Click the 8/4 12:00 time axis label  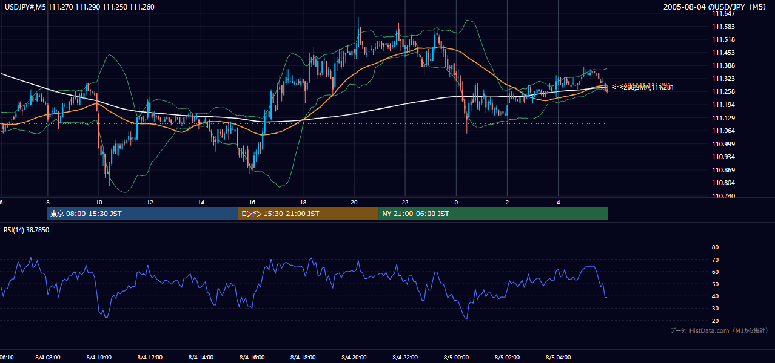click(150, 358)
